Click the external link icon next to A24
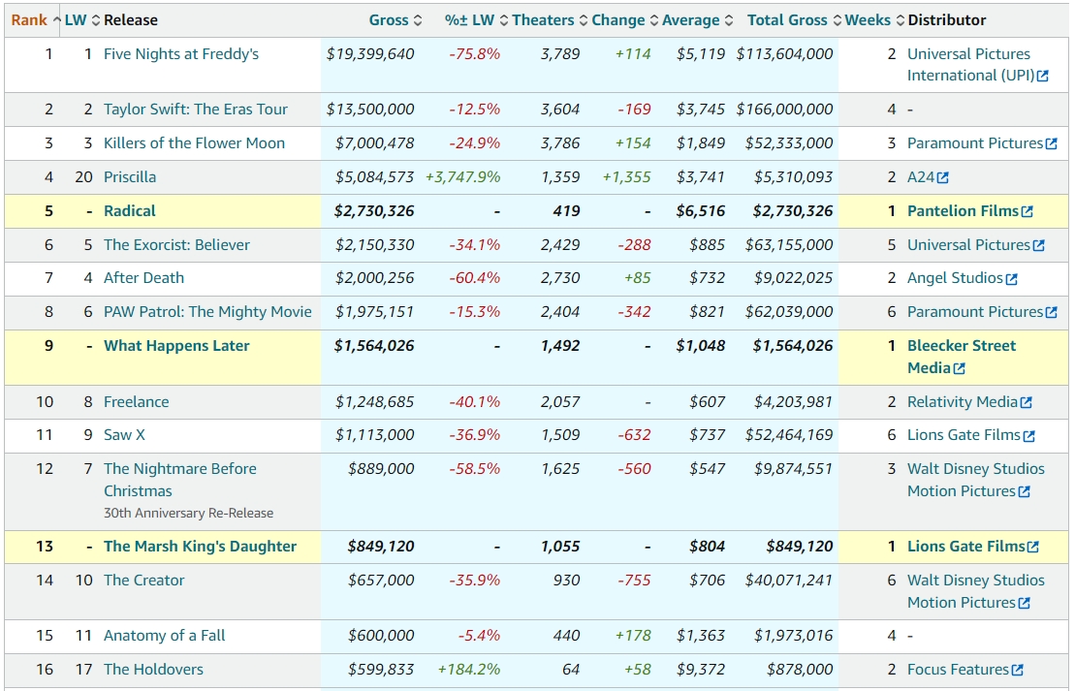The image size is (1075, 691). (943, 178)
